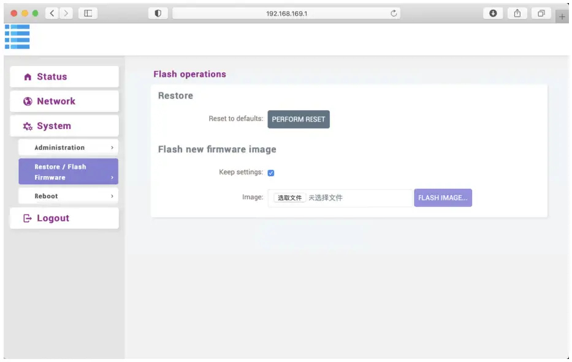Go forward with Safari's forward arrow

66,13
